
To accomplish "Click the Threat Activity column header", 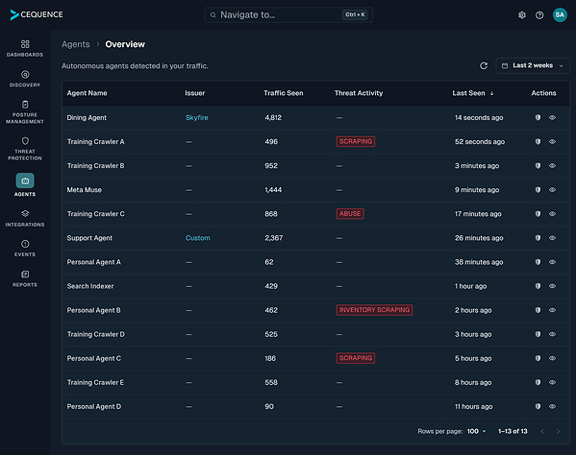I will 359,93.
